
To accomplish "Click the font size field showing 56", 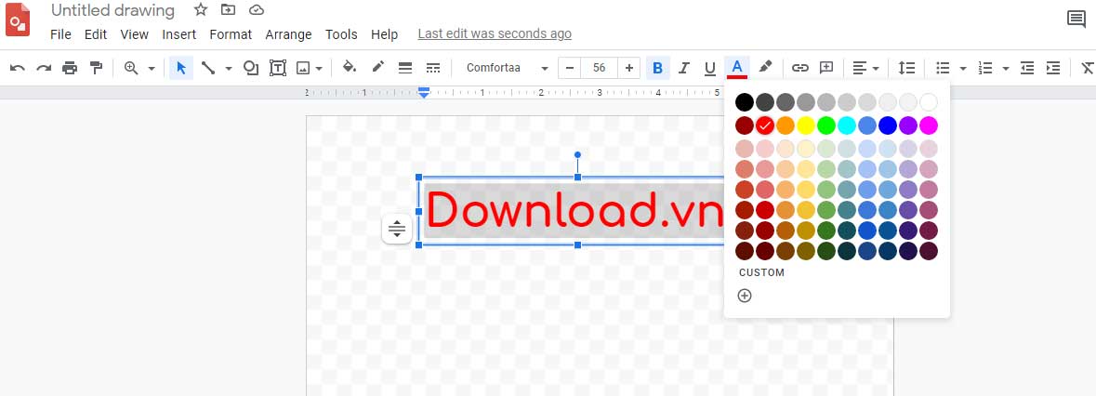I will [599, 68].
